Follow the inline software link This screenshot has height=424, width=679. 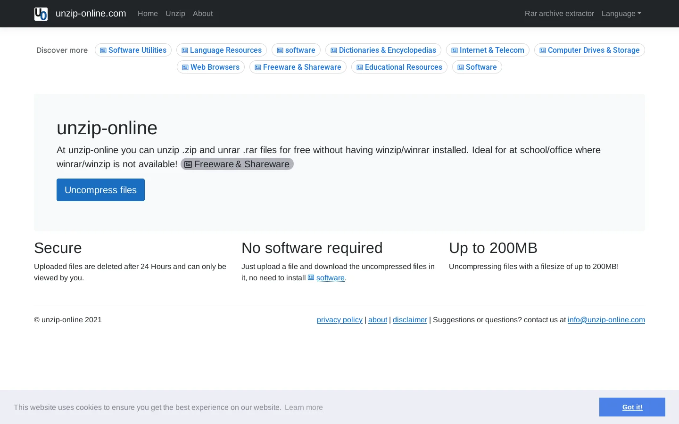(x=331, y=278)
